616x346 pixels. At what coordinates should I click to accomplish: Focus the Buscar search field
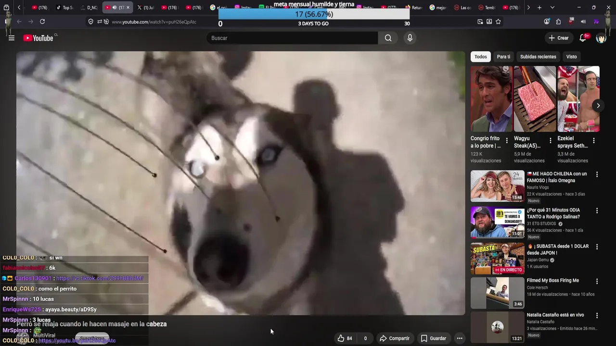coord(293,38)
